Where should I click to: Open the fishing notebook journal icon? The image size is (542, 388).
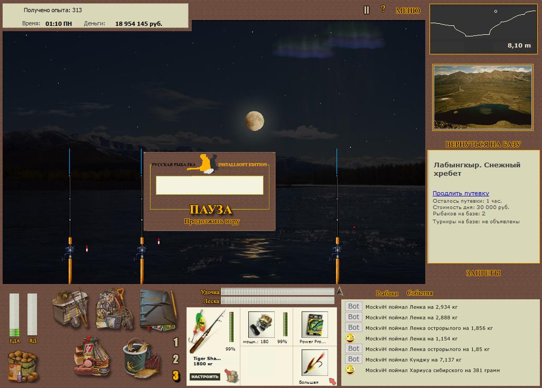coord(159,310)
